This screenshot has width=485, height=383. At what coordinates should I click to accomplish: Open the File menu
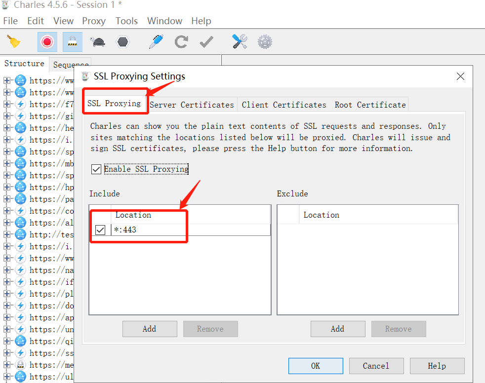tap(10, 21)
